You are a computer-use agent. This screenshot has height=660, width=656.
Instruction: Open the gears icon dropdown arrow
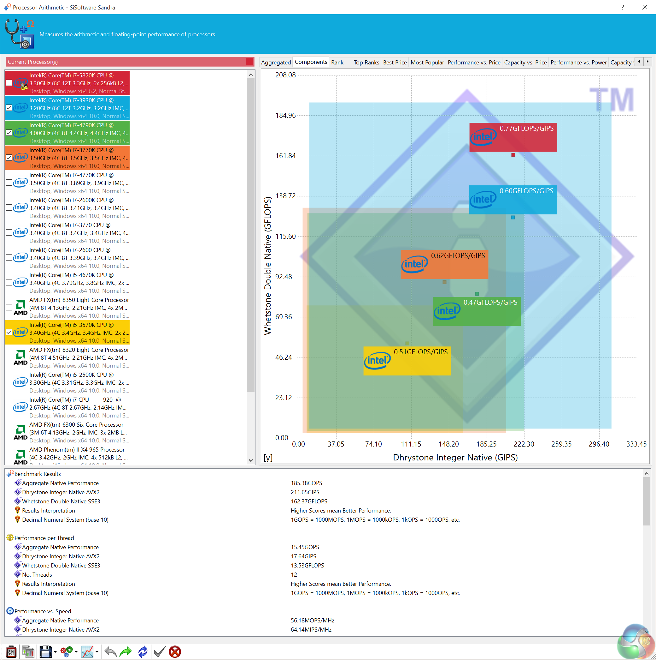tap(76, 651)
